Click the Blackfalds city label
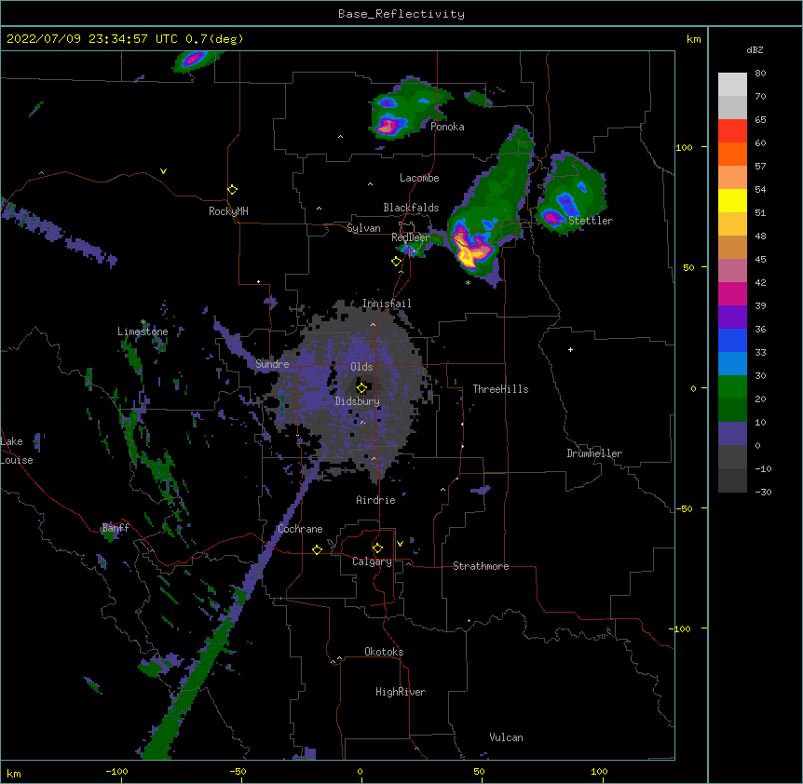Screen dimensions: 803x784 (411, 208)
